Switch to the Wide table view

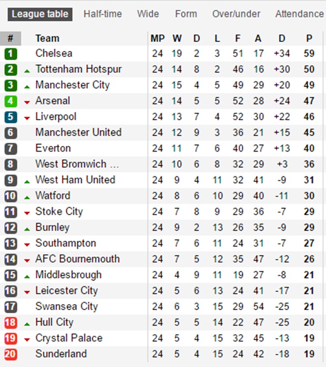click(148, 14)
